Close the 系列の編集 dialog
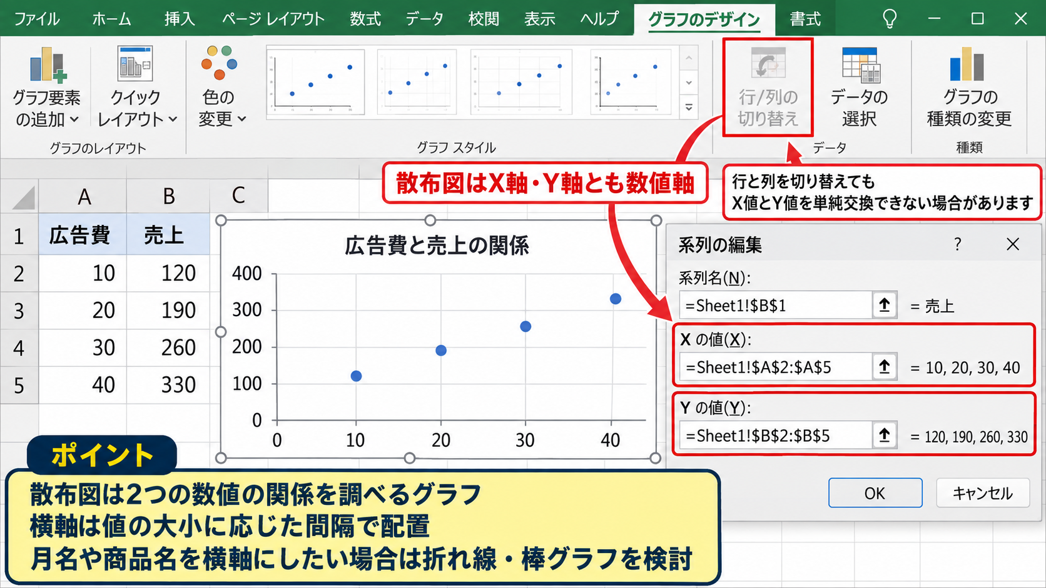This screenshot has height=588, width=1046. click(x=1013, y=244)
